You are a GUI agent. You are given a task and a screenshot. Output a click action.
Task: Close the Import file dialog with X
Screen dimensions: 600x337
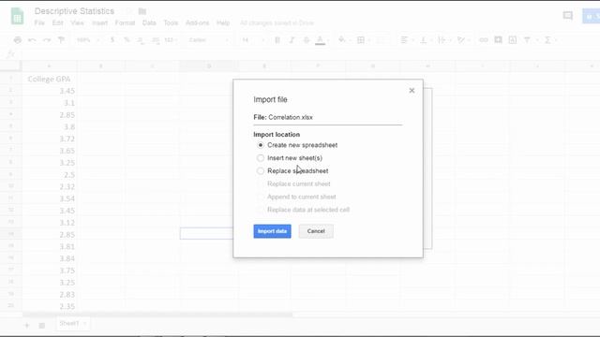click(x=412, y=91)
